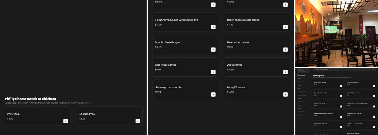Click plus on Hamburher combo
The width and height of the screenshot is (378, 135).
pyautogui.click(x=285, y=49)
